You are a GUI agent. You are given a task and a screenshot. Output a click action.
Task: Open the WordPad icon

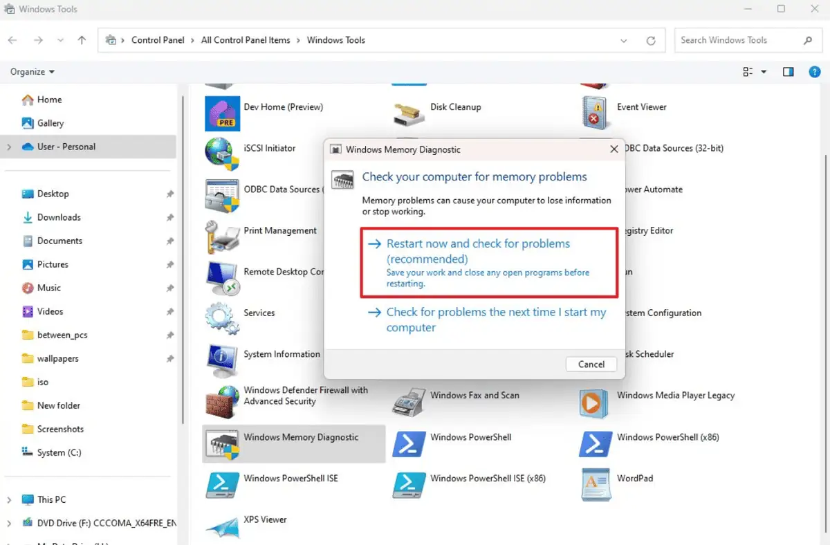coord(595,484)
